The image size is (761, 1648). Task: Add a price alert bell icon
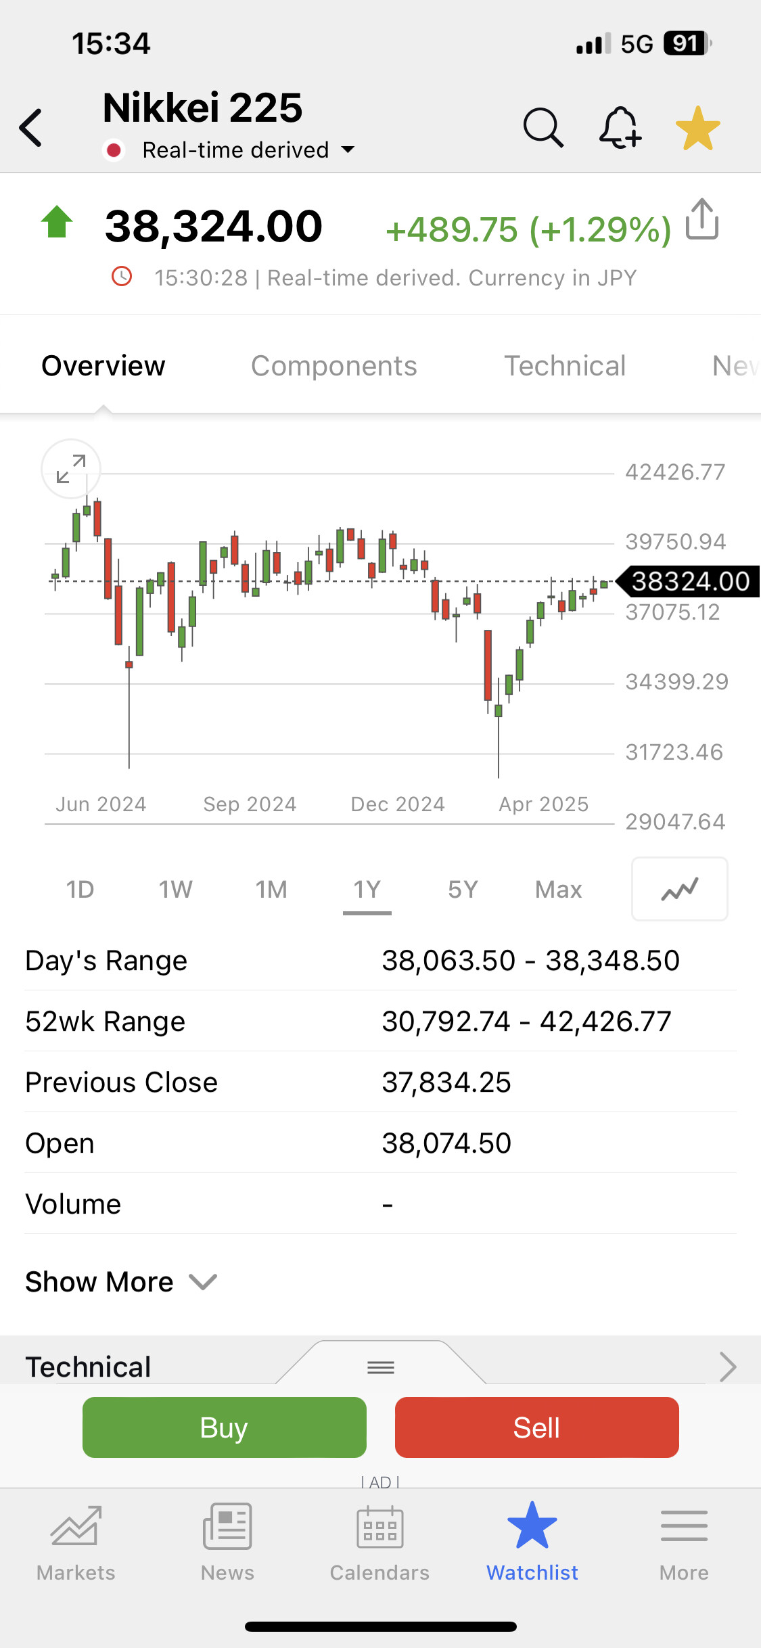click(x=620, y=127)
